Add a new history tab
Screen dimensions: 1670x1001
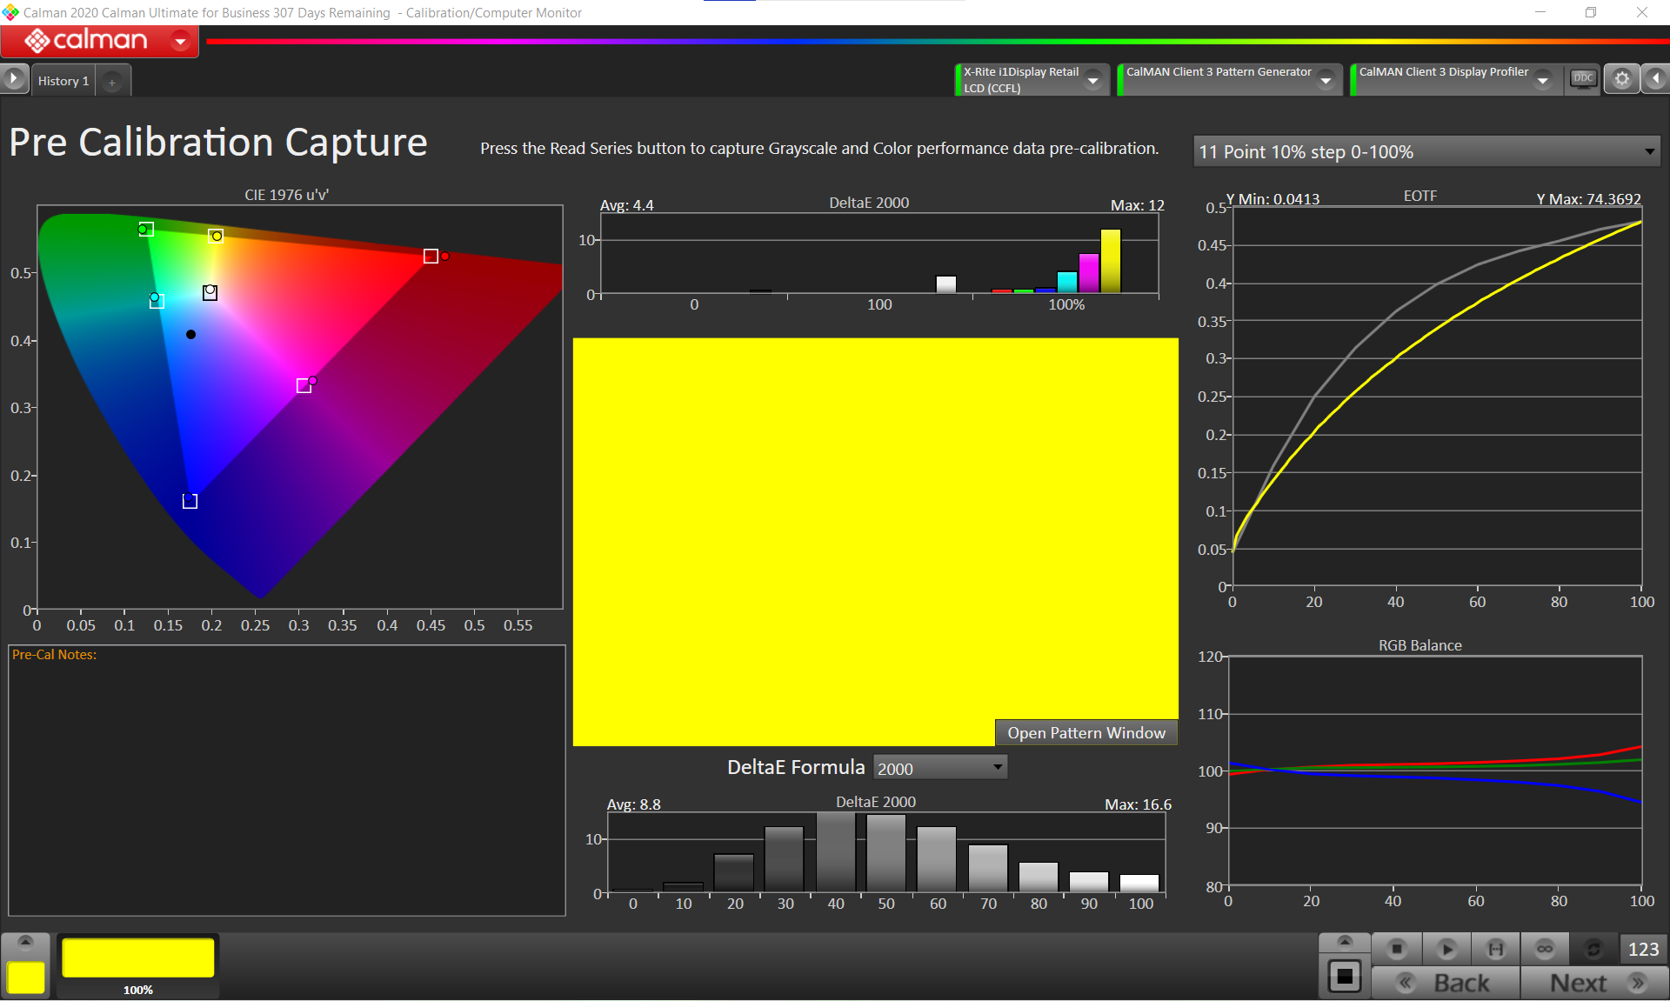pyautogui.click(x=112, y=82)
